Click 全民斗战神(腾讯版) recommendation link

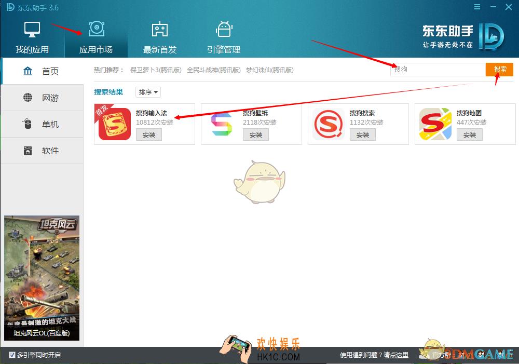[x=214, y=70]
